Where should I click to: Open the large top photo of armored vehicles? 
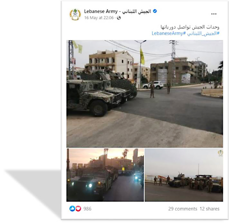coord(145,94)
